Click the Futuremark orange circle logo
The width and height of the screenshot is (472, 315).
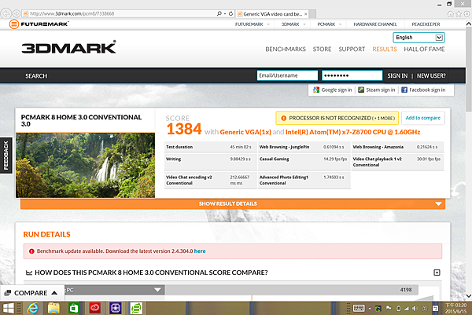14,24
